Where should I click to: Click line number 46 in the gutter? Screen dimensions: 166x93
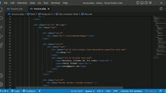pos(10,50)
